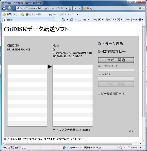Image resolution: width=147 pixels, height=151 pixels.
Task: Click the Home page icon
Action: pos(63,20)
